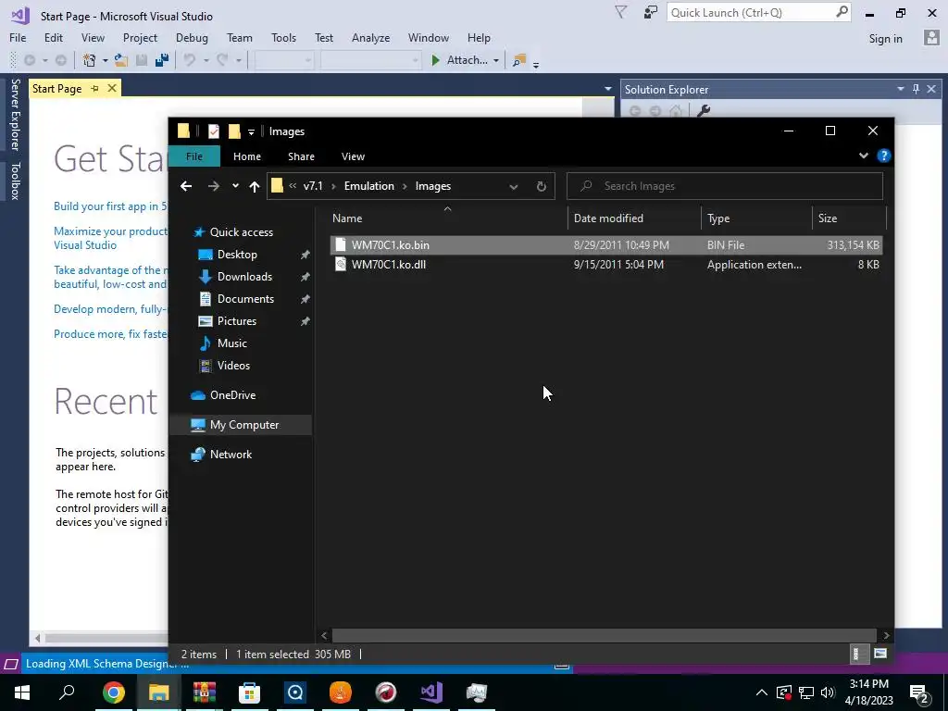Click the New Project icon in Visual Studio toolbar

tap(90, 60)
